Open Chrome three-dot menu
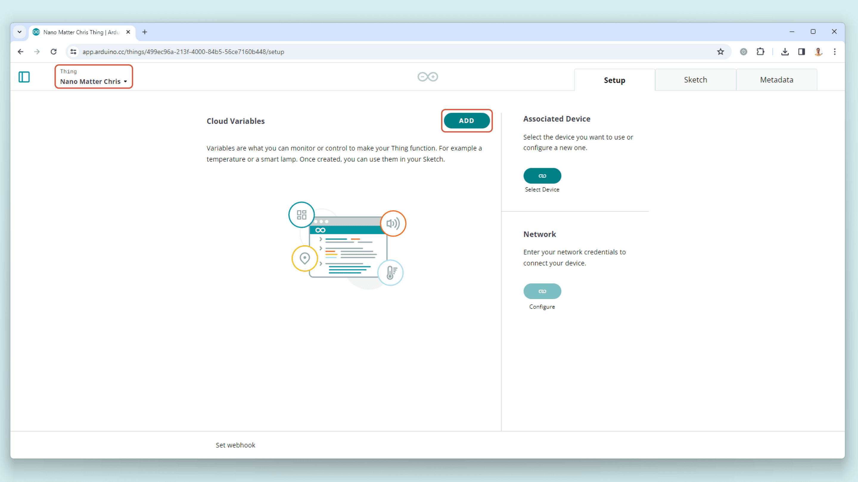Viewport: 858px width, 482px height. [x=835, y=51]
